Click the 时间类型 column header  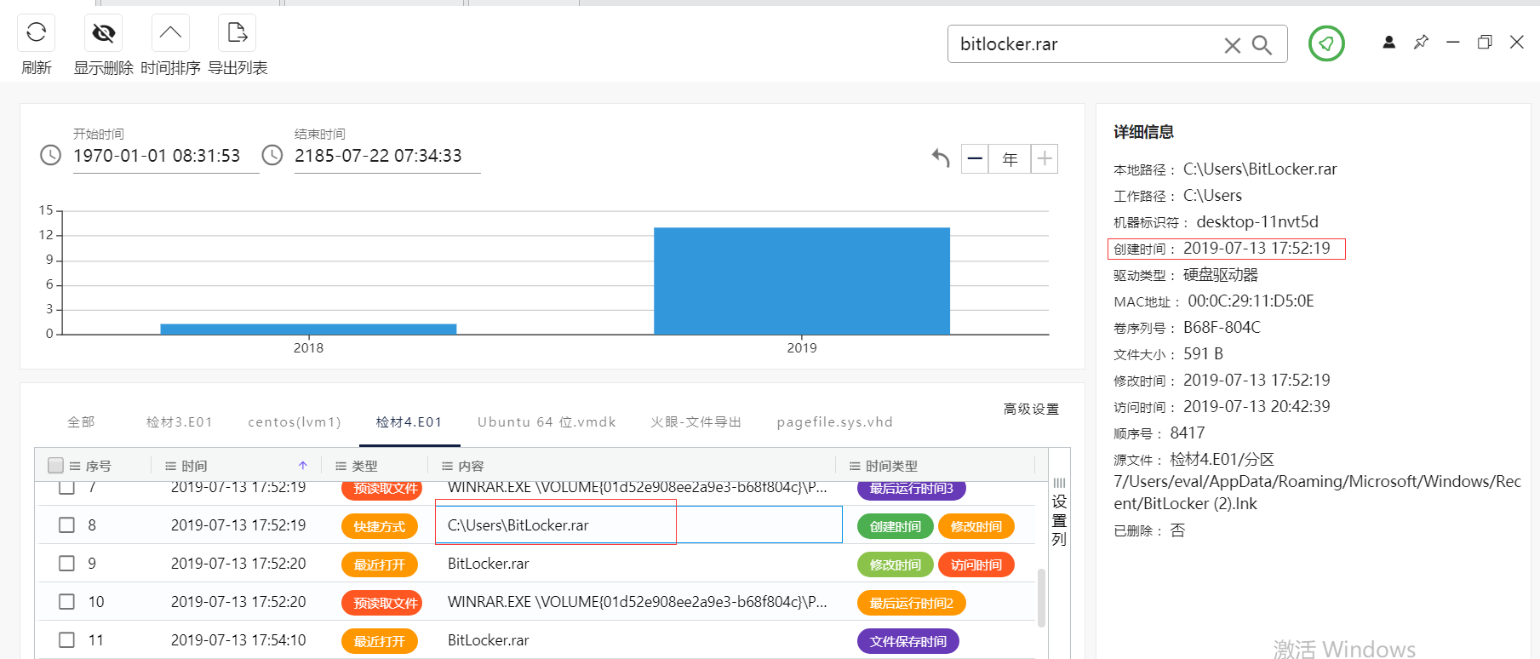[891, 466]
